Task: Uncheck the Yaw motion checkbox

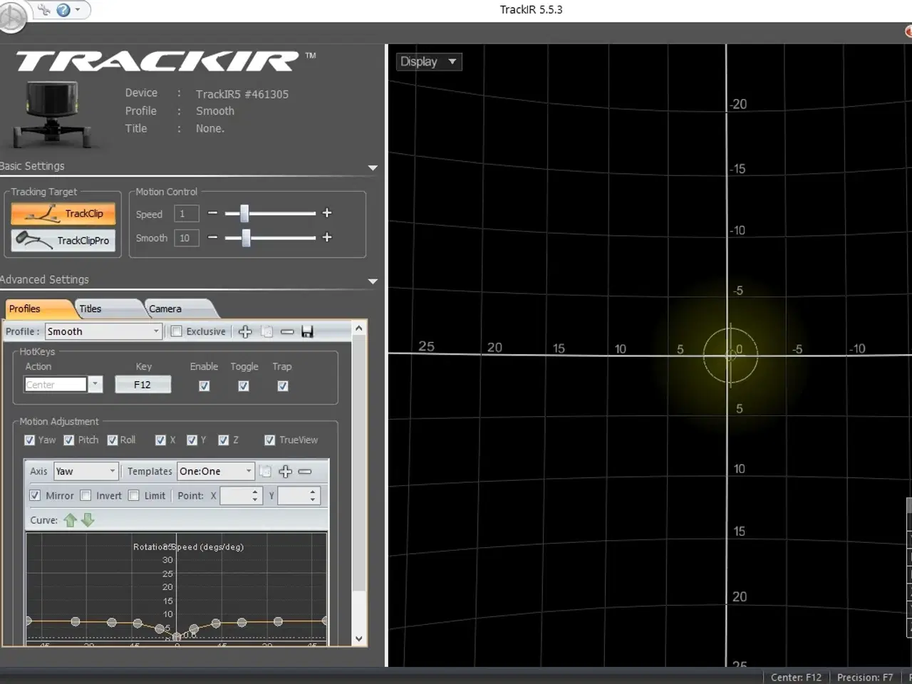Action: [x=30, y=440]
